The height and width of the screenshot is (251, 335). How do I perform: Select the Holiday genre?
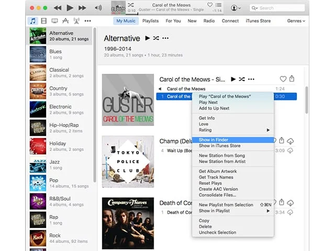pyautogui.click(x=59, y=146)
